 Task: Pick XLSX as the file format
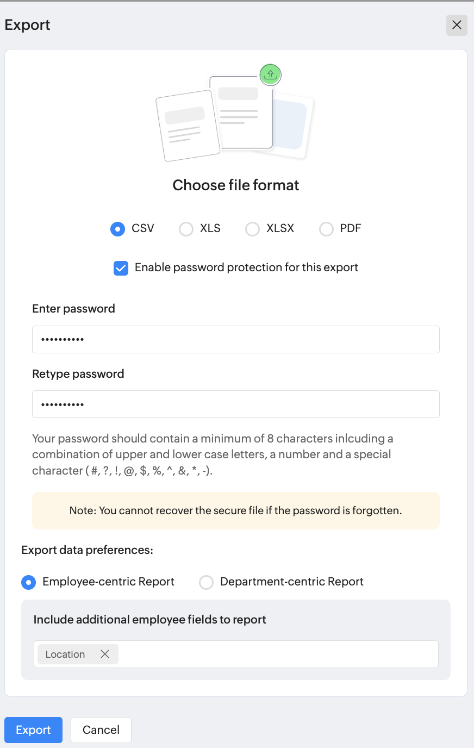click(x=253, y=229)
